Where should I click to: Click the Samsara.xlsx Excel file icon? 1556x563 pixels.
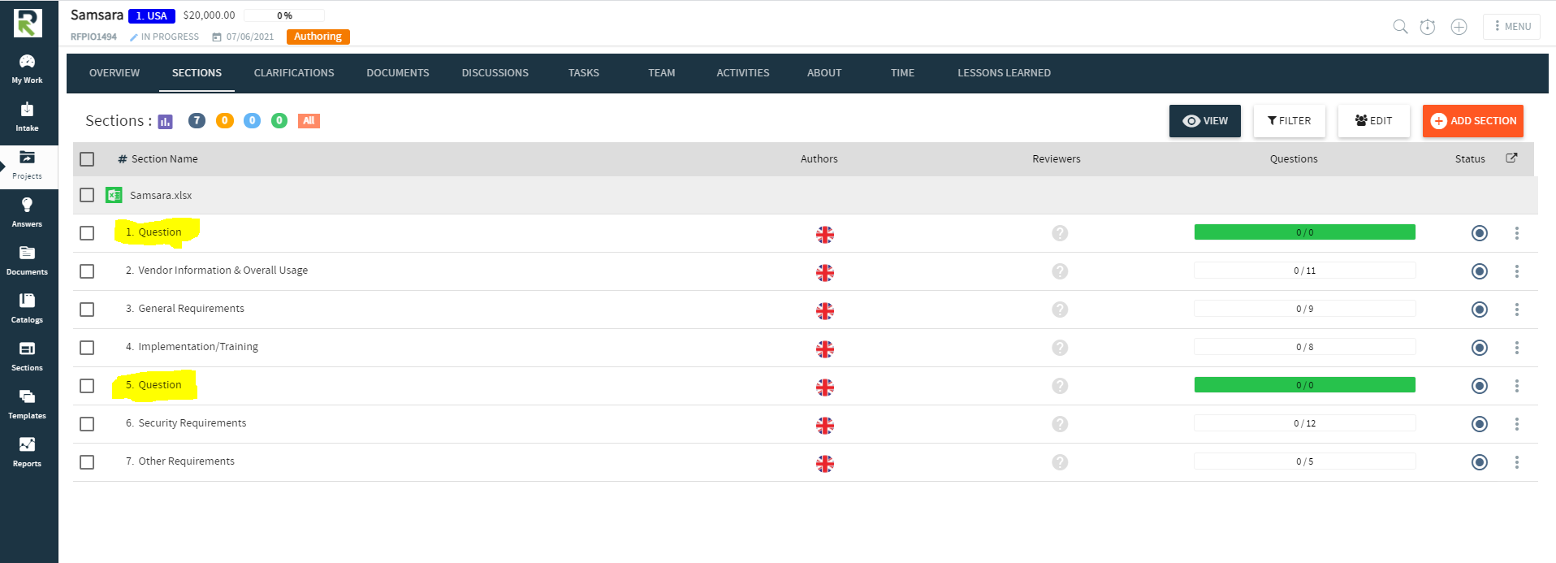(x=114, y=195)
